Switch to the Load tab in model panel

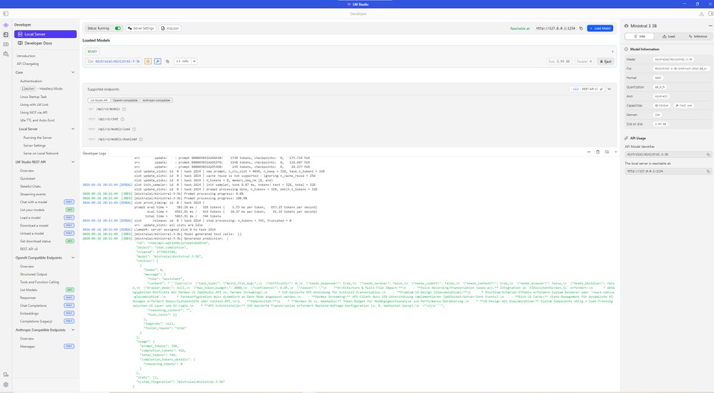coord(668,36)
